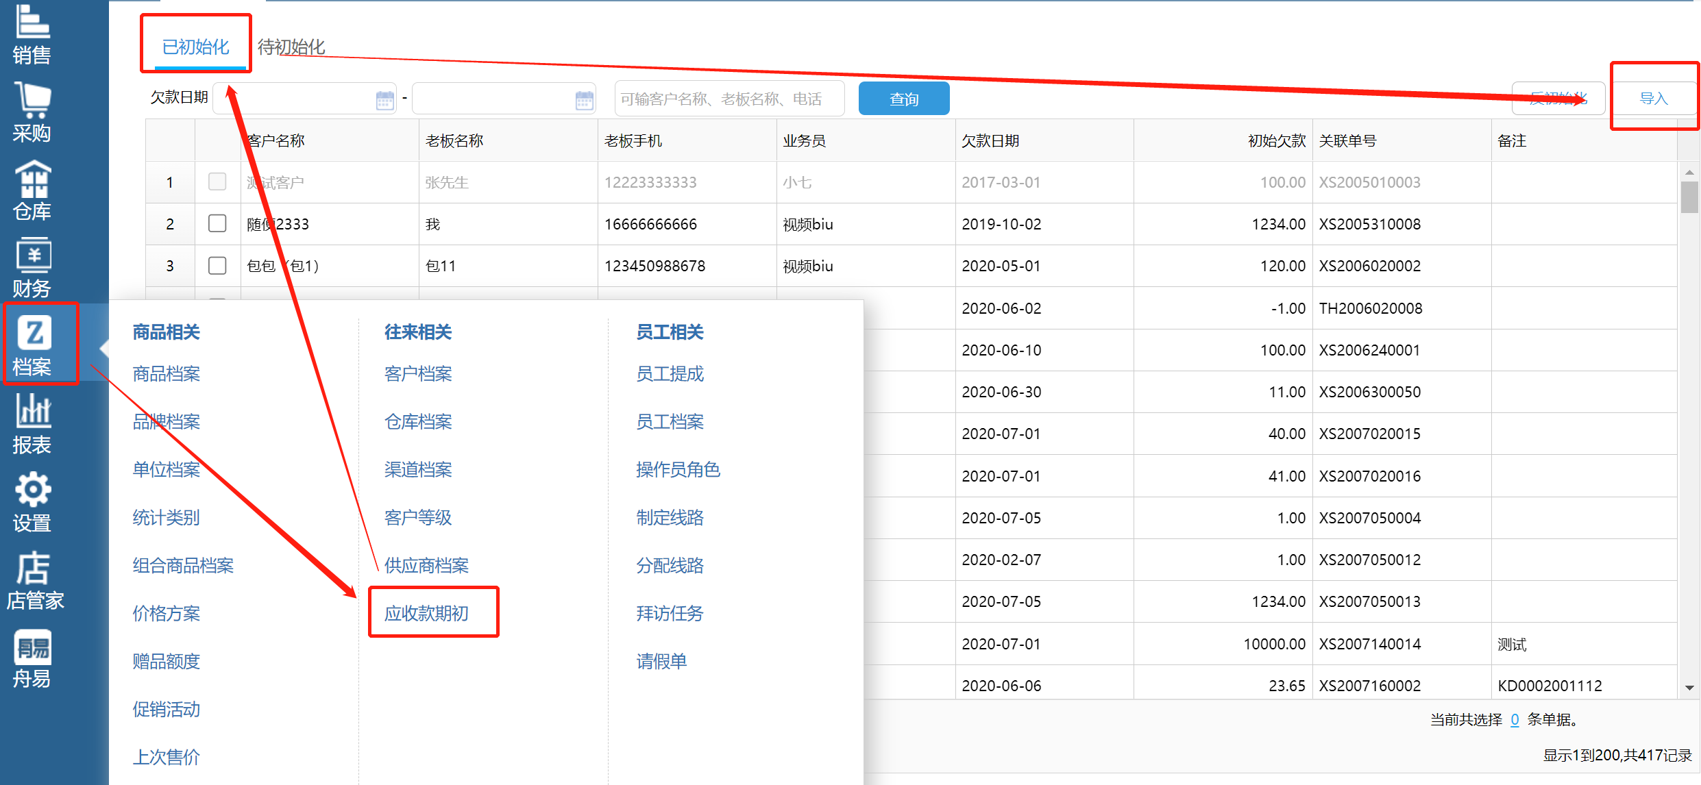
Task: Sort by 备注 column header
Action: click(1584, 140)
